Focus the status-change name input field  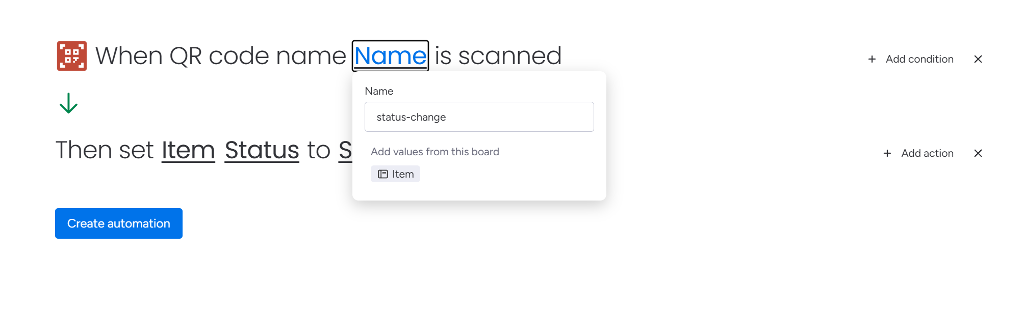[479, 117]
